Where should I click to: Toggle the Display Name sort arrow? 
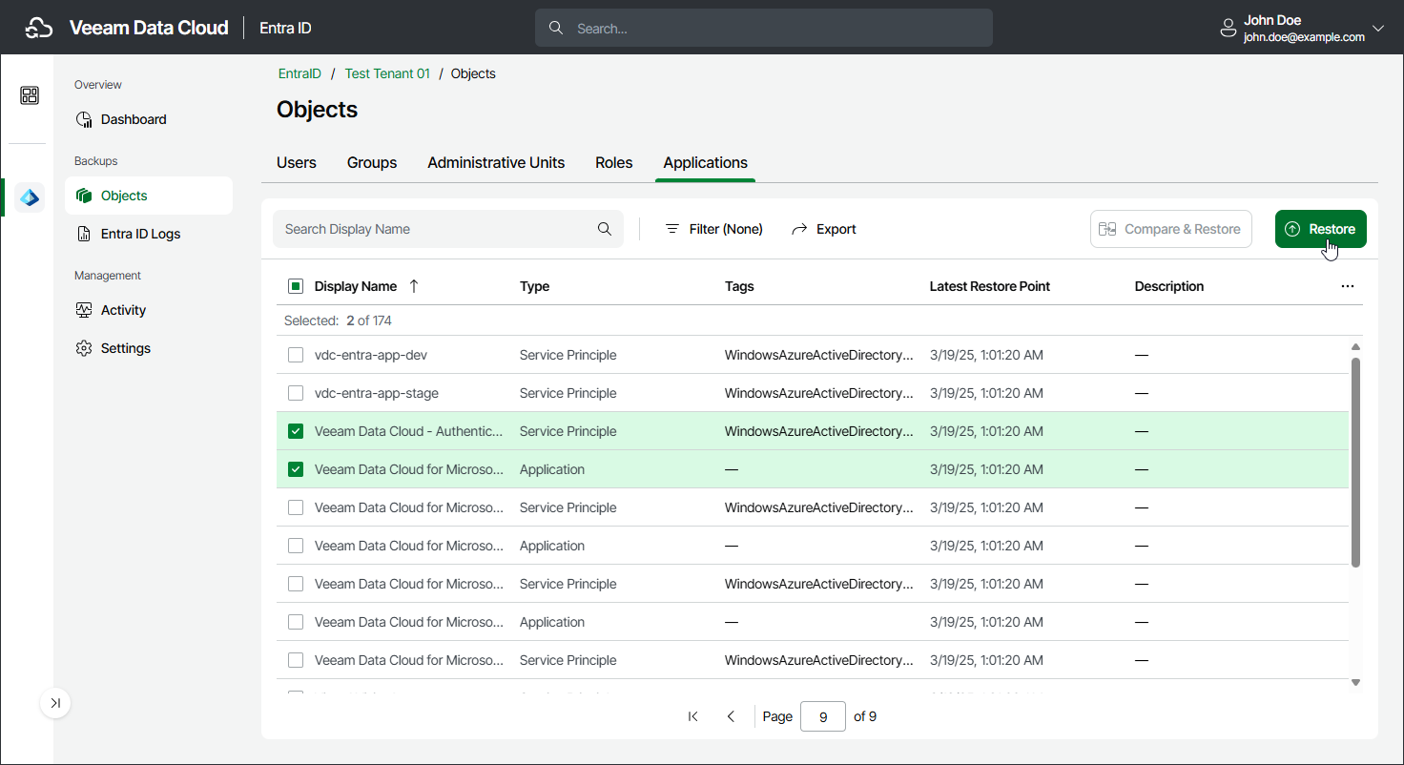tap(413, 285)
